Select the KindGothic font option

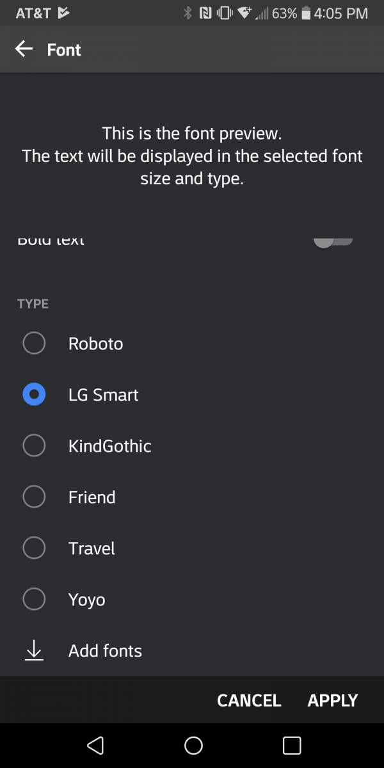click(34, 445)
